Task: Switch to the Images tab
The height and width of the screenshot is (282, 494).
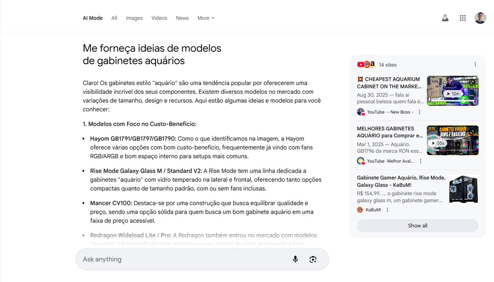Action: pyautogui.click(x=134, y=18)
